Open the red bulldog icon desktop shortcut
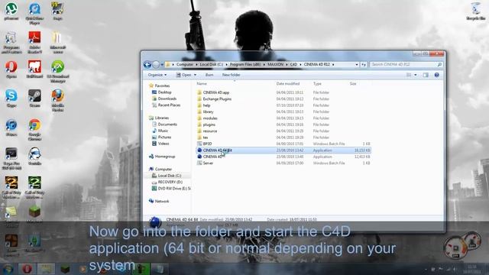Image resolution: width=489 pixels, height=275 pixels. click(34, 70)
